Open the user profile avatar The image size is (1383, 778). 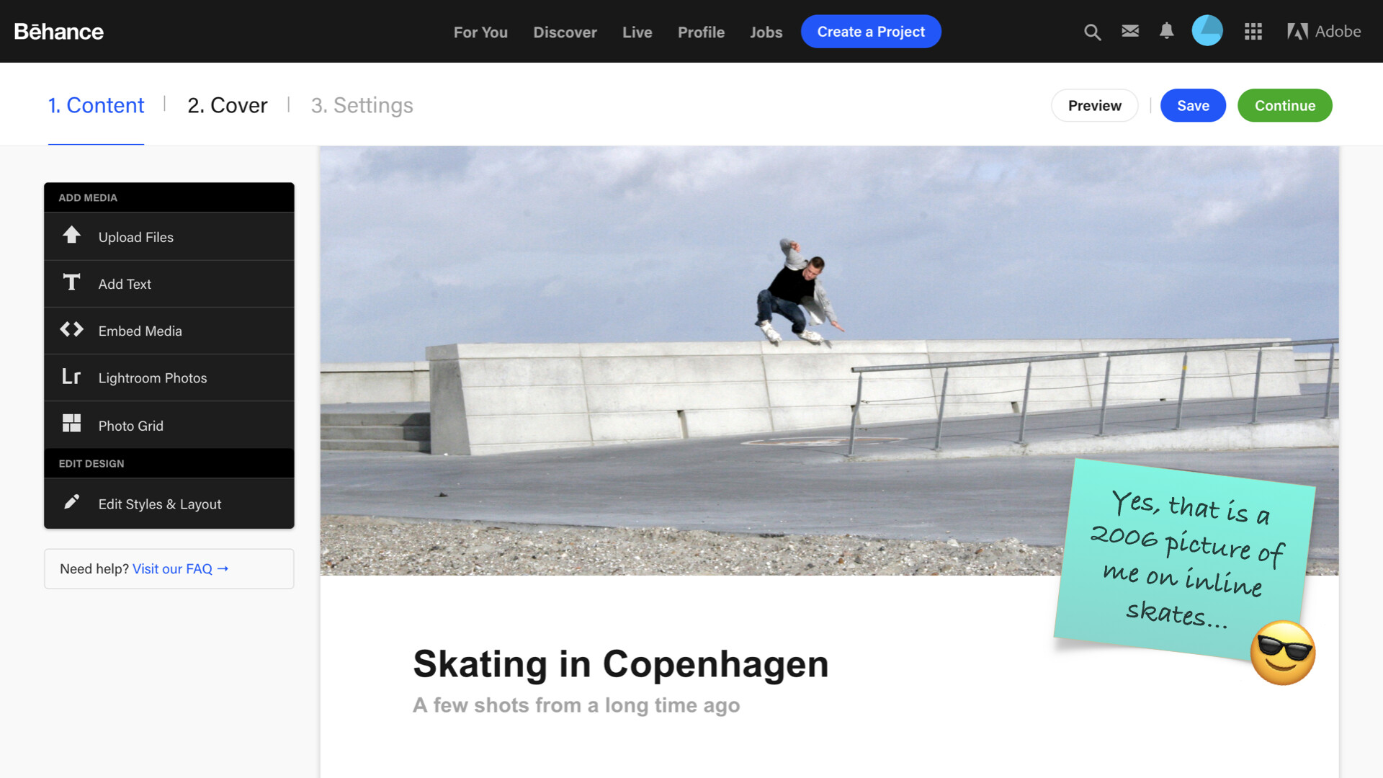[1207, 31]
